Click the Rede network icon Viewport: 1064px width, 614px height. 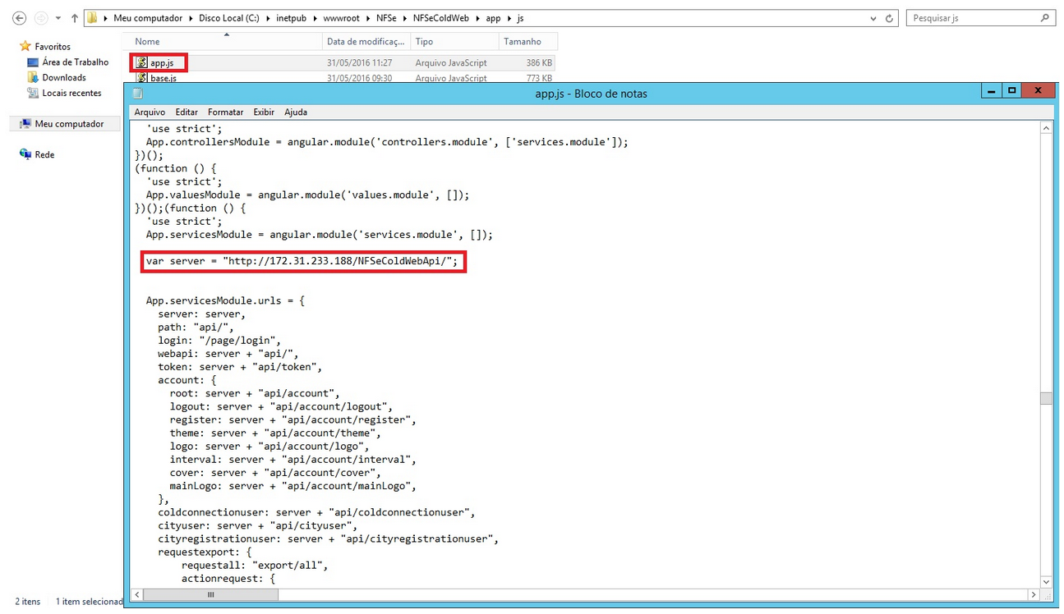25,155
